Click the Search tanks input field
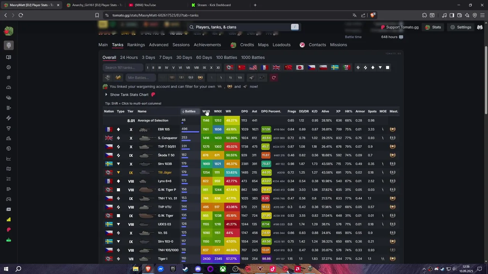 (x=123, y=67)
